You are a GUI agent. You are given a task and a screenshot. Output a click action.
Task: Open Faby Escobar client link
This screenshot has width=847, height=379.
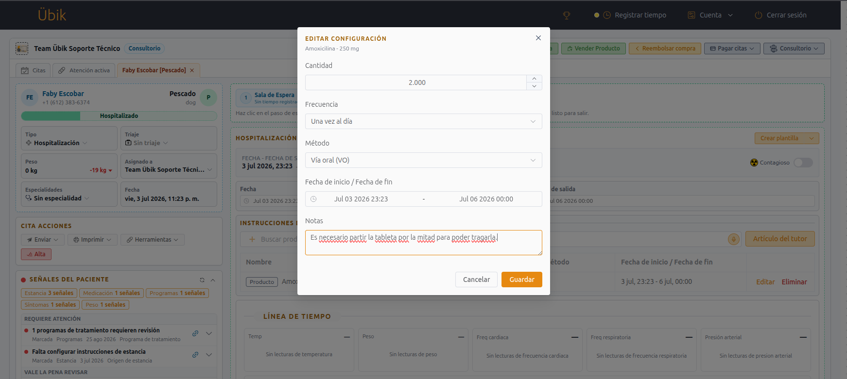pyautogui.click(x=63, y=94)
